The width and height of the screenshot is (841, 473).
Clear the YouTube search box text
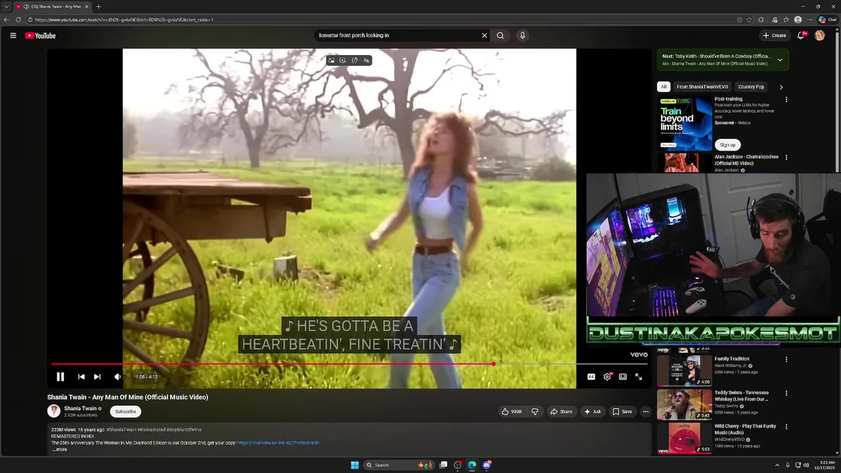click(x=484, y=35)
